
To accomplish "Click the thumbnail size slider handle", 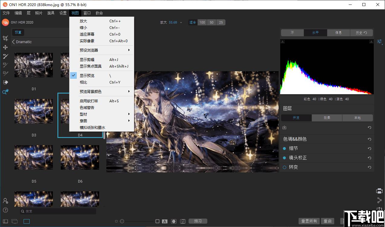I will (122, 222).
